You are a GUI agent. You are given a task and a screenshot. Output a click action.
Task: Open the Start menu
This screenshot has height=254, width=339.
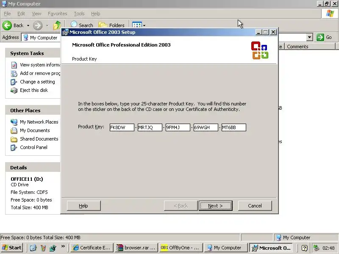click(x=12, y=248)
